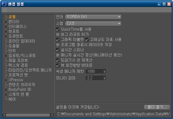Enable the 버그 리포트 허가 checkbox
This screenshot has width=173, height=119.
tap(58, 35)
